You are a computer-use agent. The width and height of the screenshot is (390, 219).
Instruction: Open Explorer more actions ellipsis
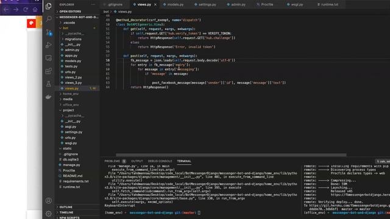[93, 4]
